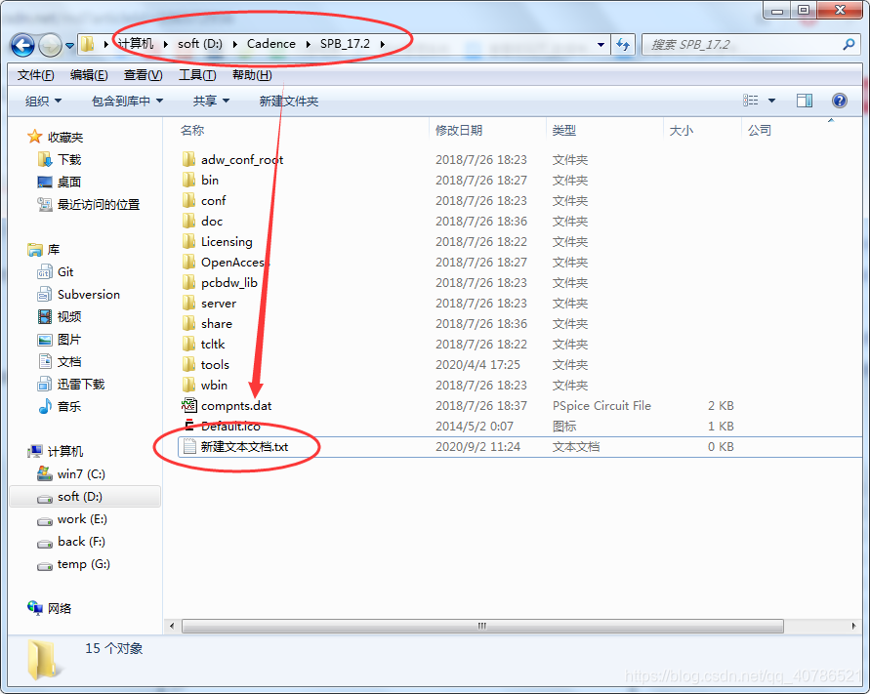Viewport: 870px width, 694px height.
Task: Toggle the preview pane icon
Action: coord(805,101)
